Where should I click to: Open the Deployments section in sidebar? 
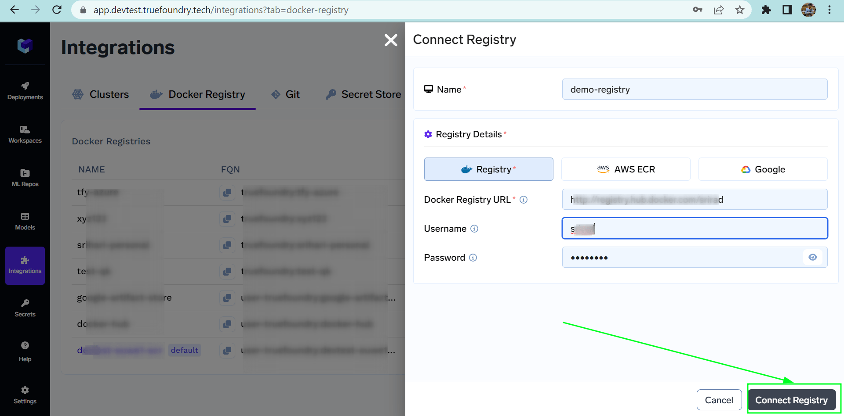(25, 90)
